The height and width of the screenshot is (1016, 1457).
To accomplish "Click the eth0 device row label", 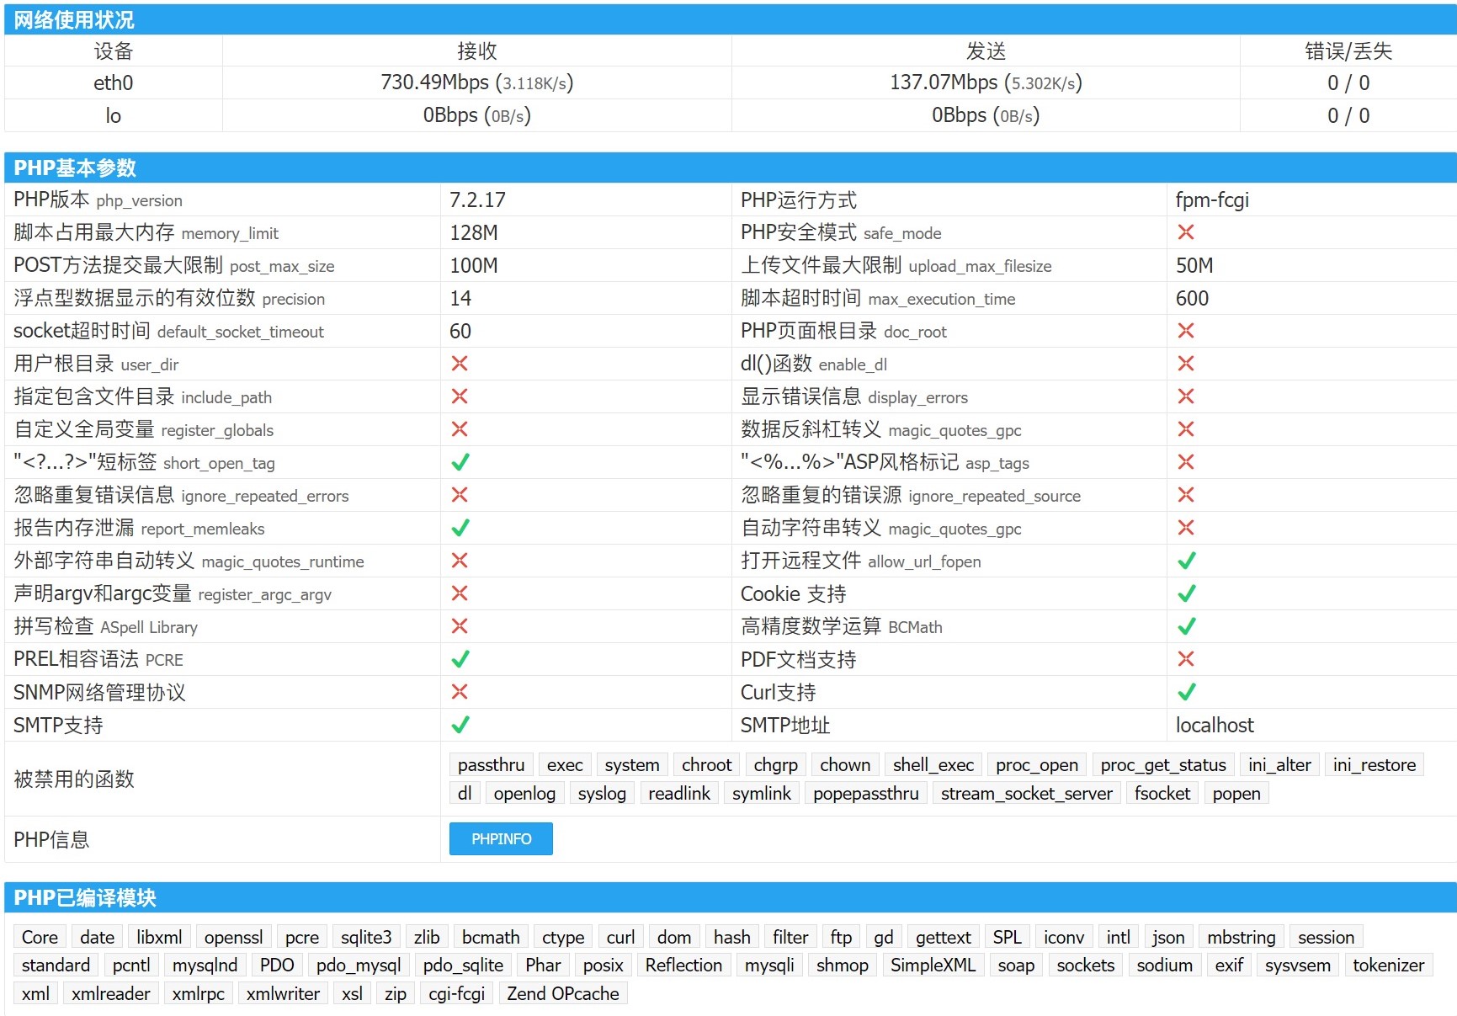I will pyautogui.click(x=113, y=82).
